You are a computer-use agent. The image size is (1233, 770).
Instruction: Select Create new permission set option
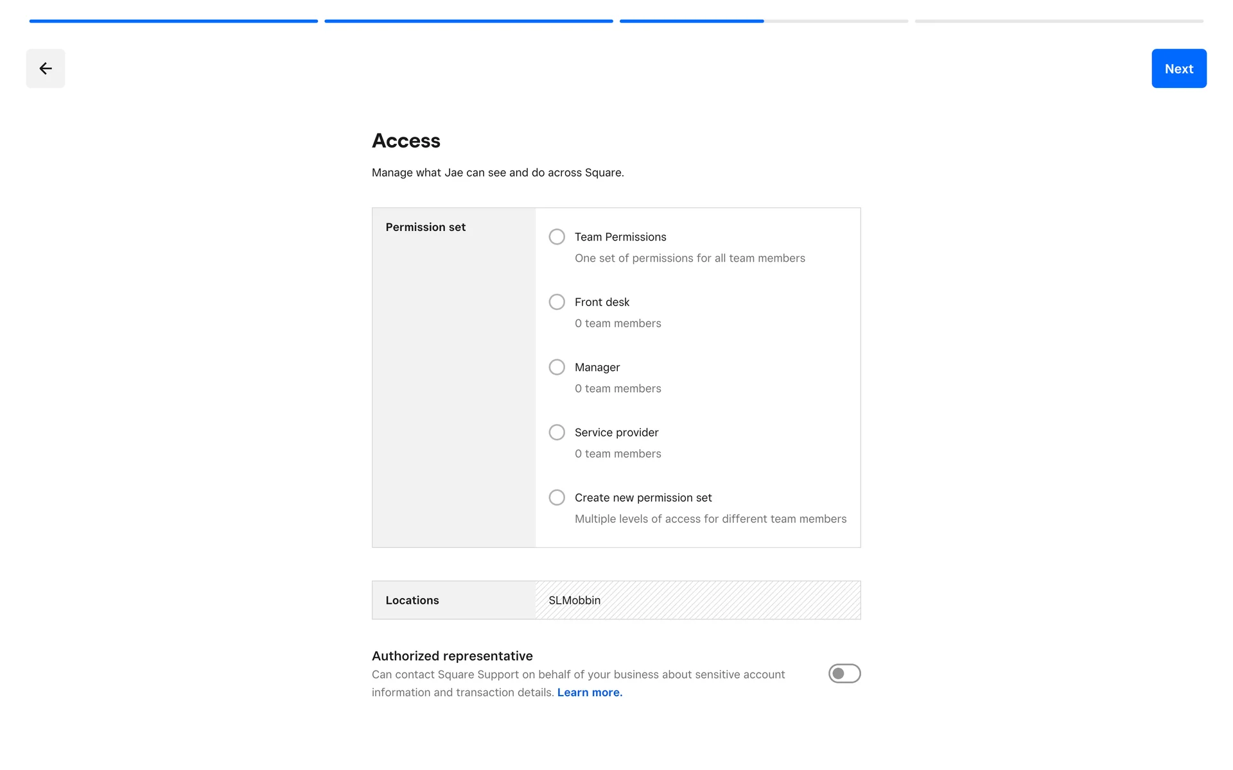(x=557, y=498)
